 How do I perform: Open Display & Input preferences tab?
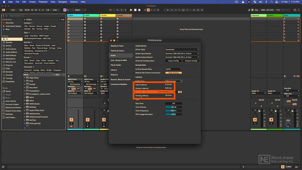pos(117,46)
